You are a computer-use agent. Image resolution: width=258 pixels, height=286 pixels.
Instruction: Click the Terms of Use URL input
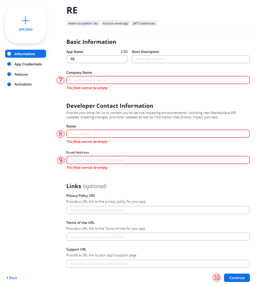point(158,237)
